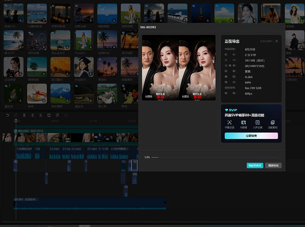Click the collapse-to-home cyan button
The width and height of the screenshot is (305, 227).
point(255,165)
